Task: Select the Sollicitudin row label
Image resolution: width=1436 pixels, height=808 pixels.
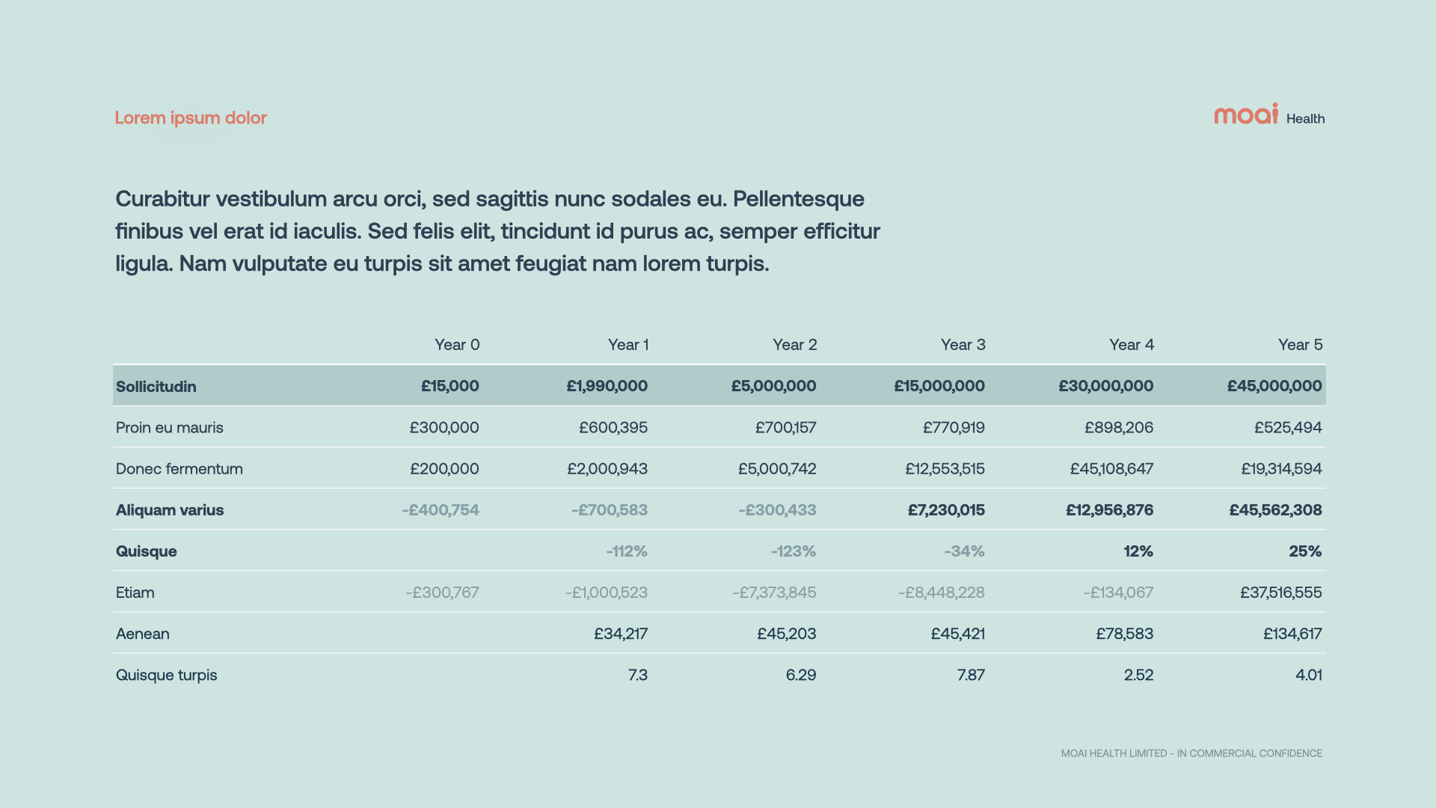Action: coord(156,387)
